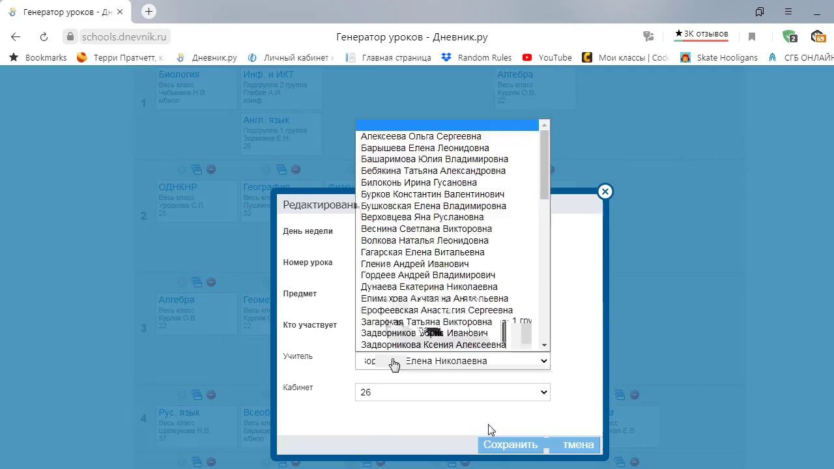Image resolution: width=834 pixels, height=469 pixels.
Task: Open the Биология lesson in the schedule
Action: pos(197,87)
